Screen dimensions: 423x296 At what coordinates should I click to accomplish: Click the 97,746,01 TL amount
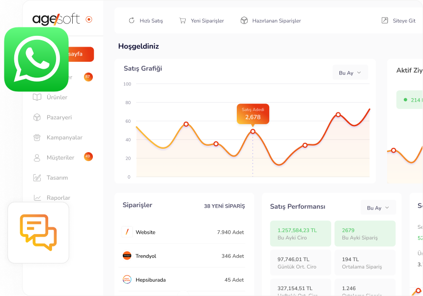pyautogui.click(x=293, y=259)
